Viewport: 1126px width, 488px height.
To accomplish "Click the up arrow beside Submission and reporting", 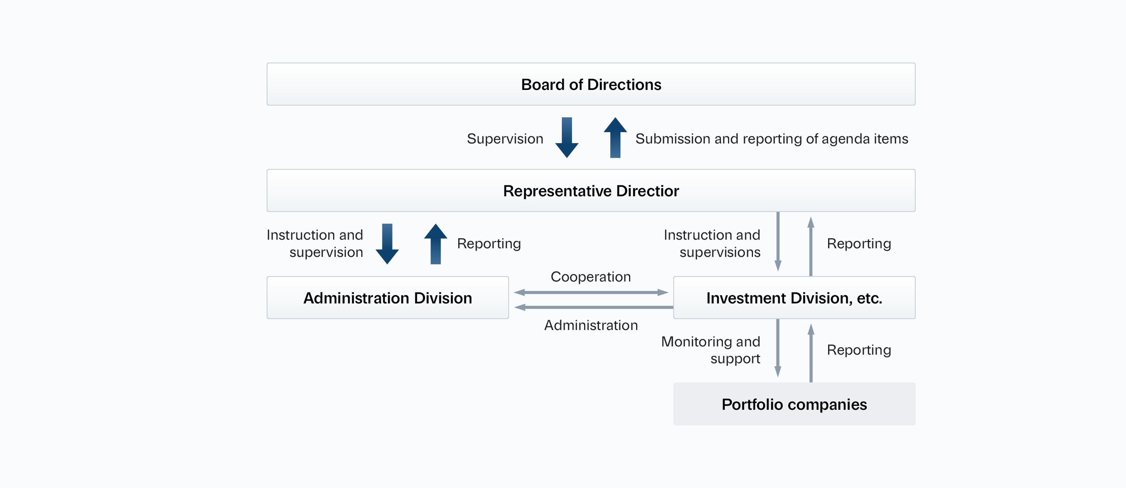I will pos(615,137).
